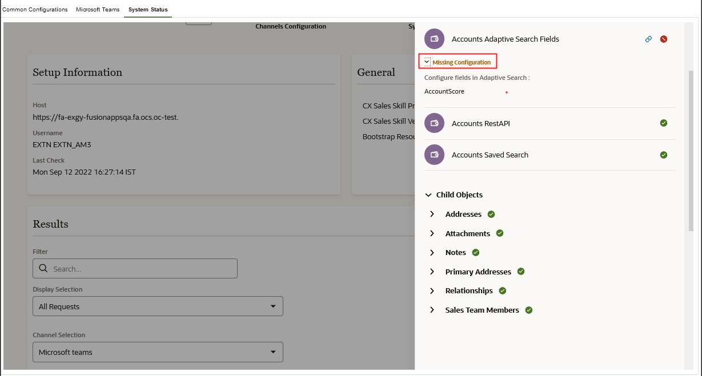This screenshot has height=376, width=702.
Task: Open the Common Configurations tab
Action: [x=35, y=10]
